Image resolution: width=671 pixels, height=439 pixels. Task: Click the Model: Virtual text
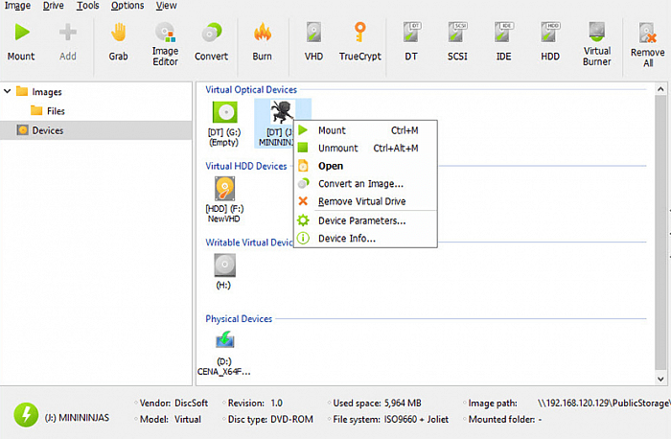pos(171,419)
